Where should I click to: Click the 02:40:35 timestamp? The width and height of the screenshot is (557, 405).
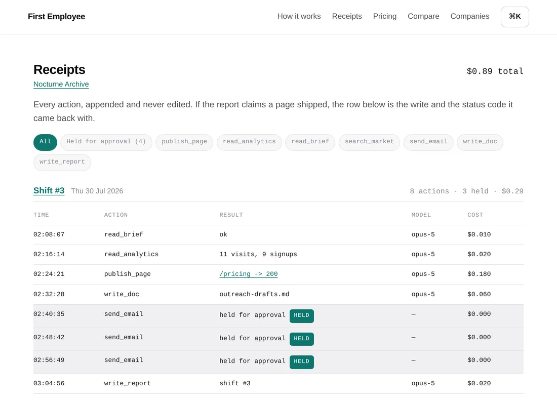click(x=49, y=314)
